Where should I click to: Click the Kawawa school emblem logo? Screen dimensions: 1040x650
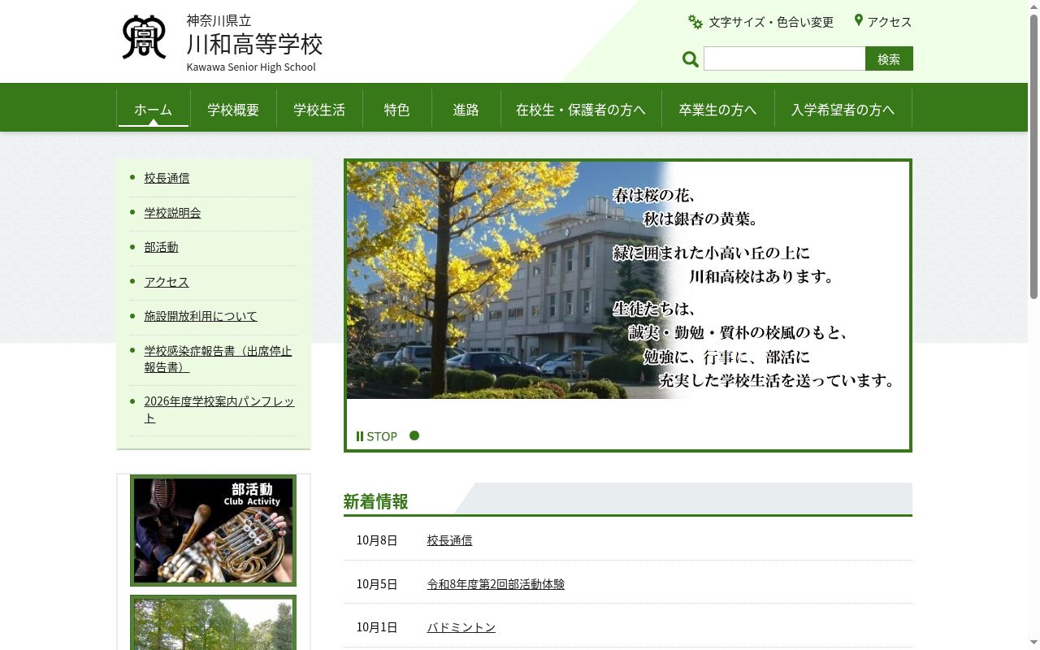(x=144, y=37)
